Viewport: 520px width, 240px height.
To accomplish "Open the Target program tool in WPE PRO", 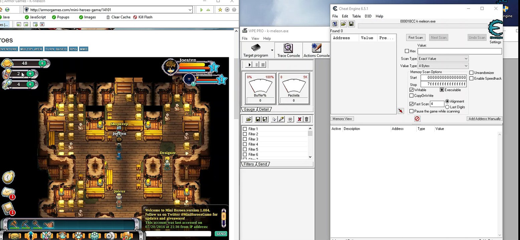I will [x=256, y=50].
